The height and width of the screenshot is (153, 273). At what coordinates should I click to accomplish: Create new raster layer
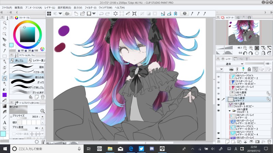point(227,142)
